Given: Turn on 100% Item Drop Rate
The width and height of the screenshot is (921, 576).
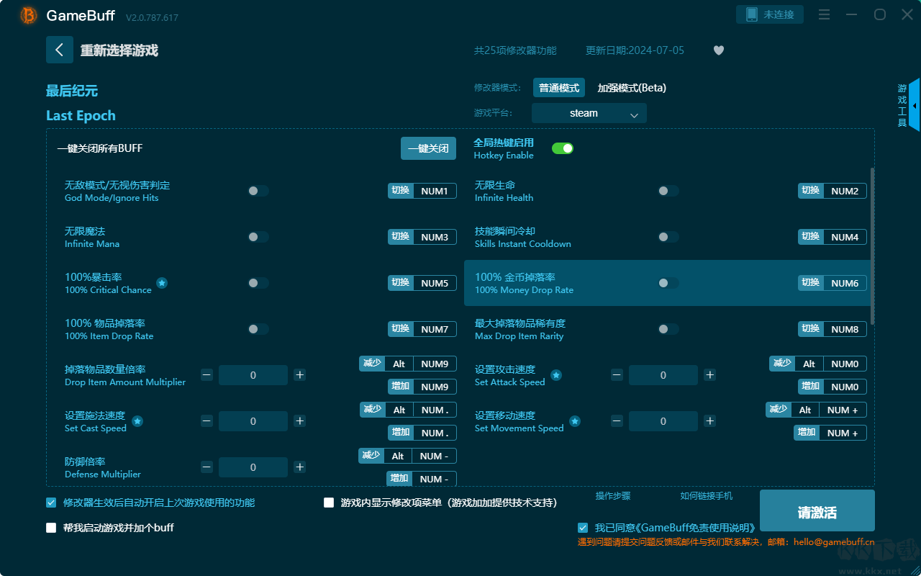Looking at the screenshot, I should 258,329.
